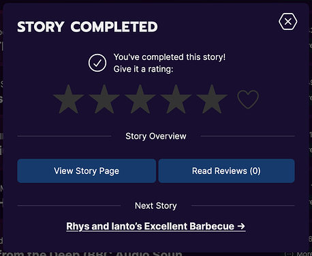Give the story a two-star rating

[x=104, y=100]
